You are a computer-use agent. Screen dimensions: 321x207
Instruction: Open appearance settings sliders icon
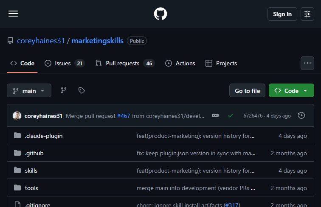click(x=307, y=14)
